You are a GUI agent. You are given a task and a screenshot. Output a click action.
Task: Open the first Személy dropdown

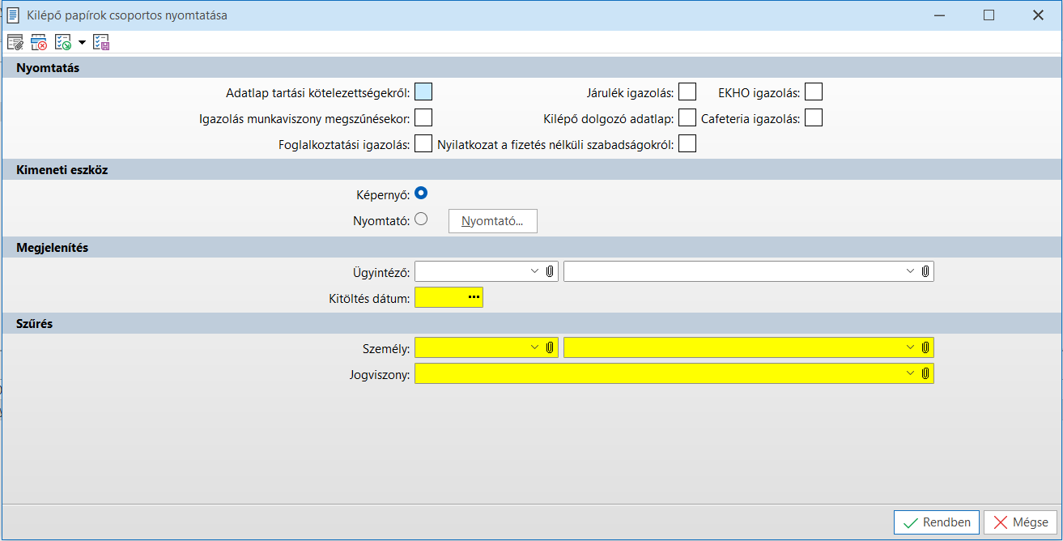[x=534, y=347]
